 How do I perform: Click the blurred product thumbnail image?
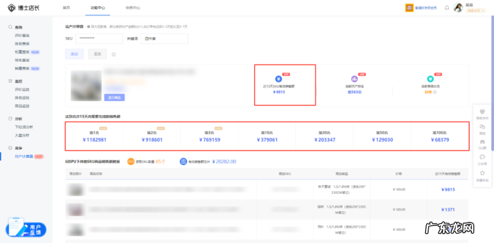[86, 85]
